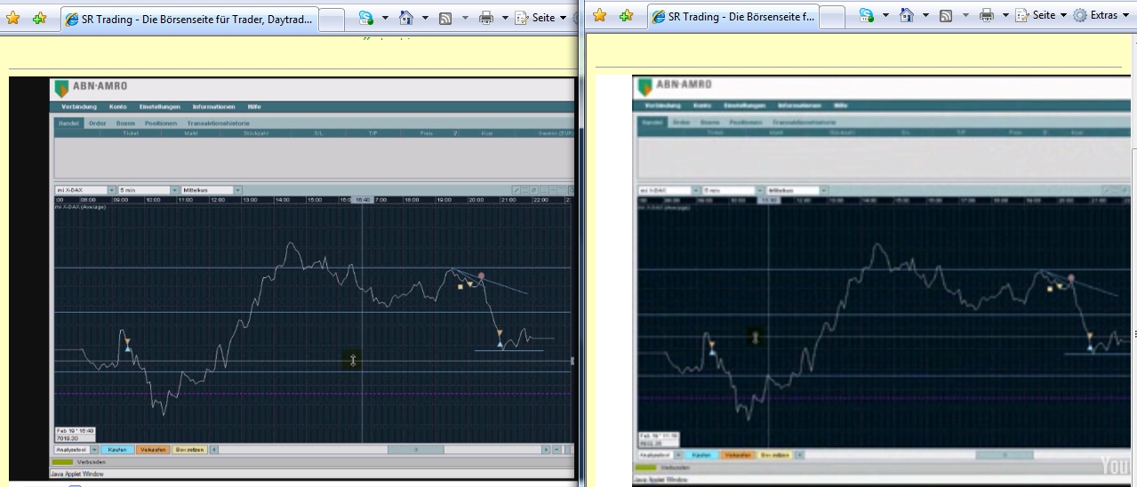Viewport: 1137px width, 487px height.
Task: Click the Verbunden status text in left applet
Action: click(x=92, y=462)
